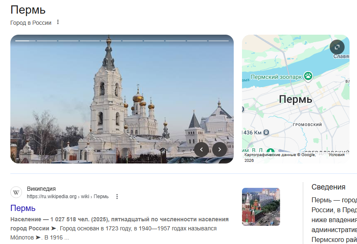This screenshot has height=244, width=357.
Task: Click the "Сведения" panel heading
Action: [x=328, y=187]
